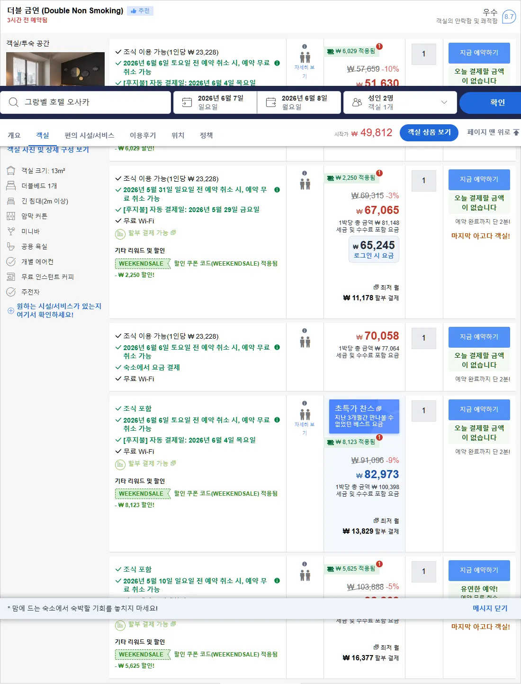Viewport: 521px width, 684px height.
Task: Click the shared bathroom icon
Action: (11, 247)
